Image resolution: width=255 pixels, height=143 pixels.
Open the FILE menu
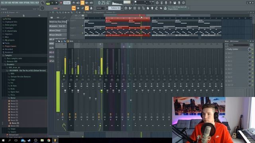[x=2, y=3]
